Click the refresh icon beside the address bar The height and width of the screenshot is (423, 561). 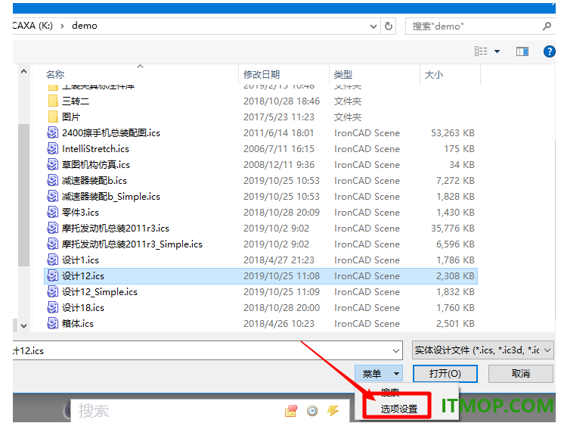388,26
